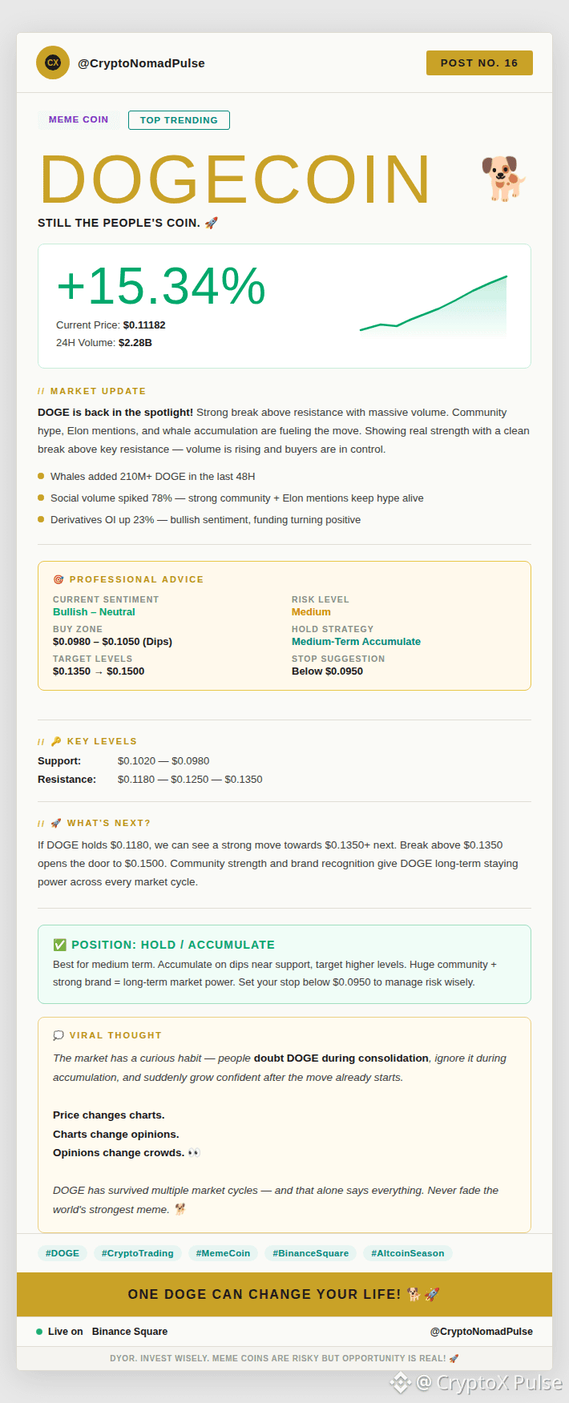Click the dog emoji beside DOGECOIN title
Screen dimensions: 569x1403
pos(503,178)
